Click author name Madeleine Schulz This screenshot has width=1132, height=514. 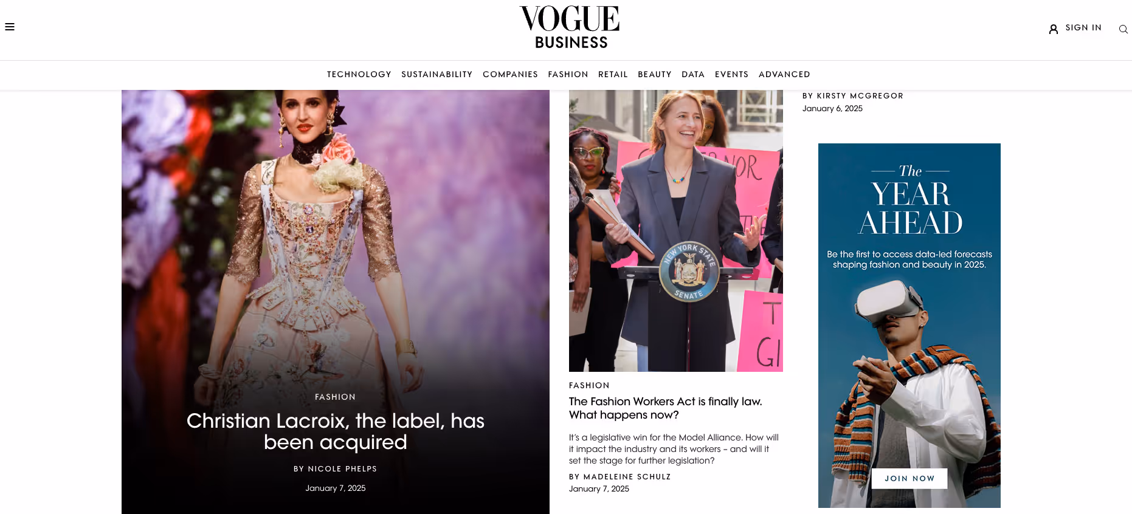(x=627, y=477)
